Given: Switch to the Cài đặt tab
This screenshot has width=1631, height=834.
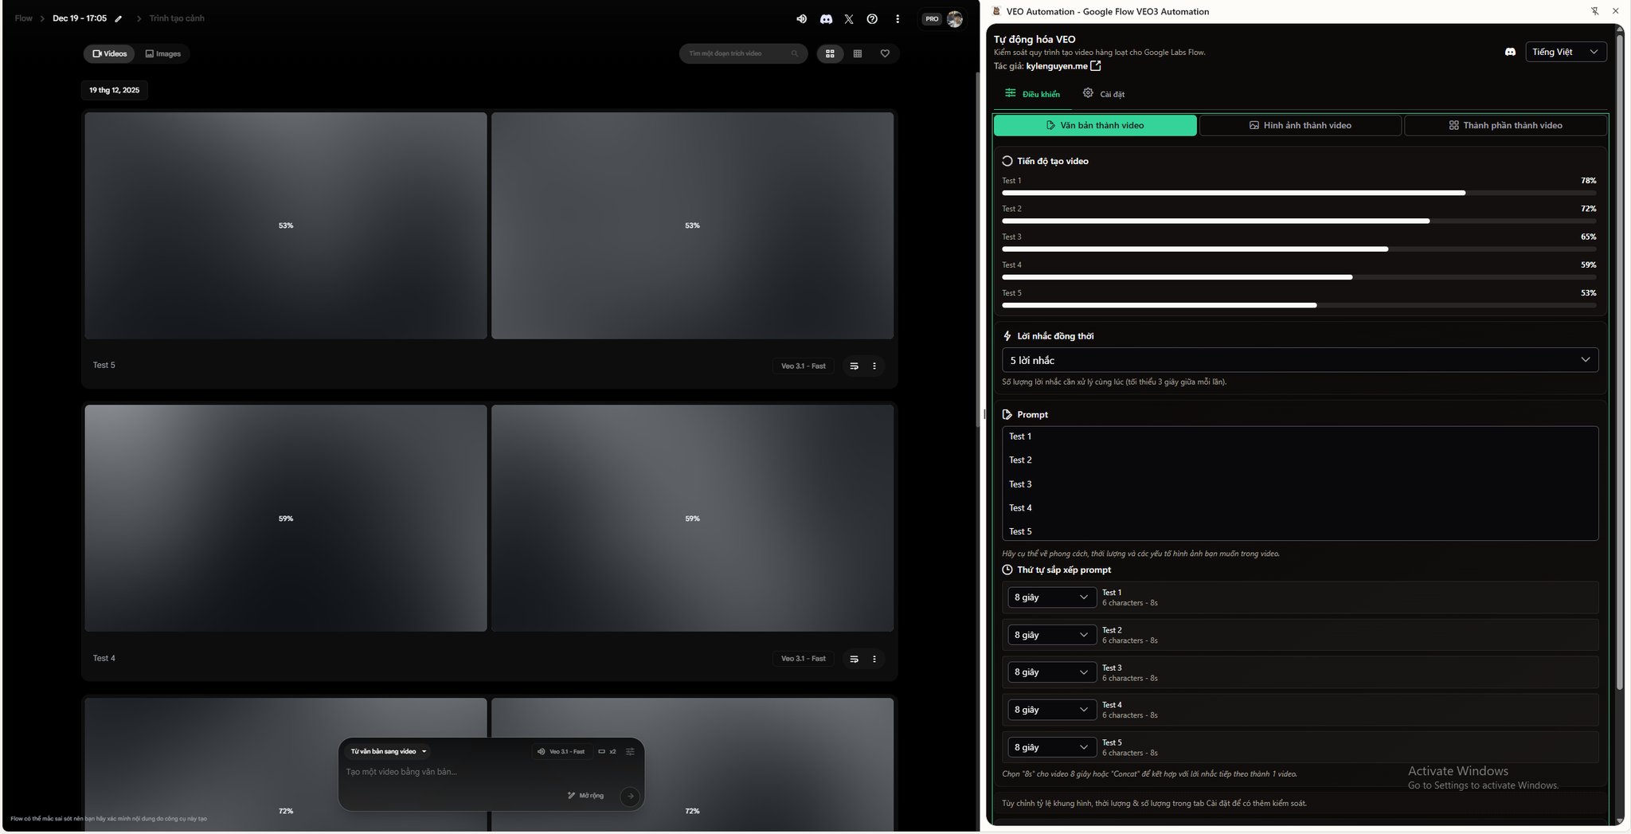Looking at the screenshot, I should click(1104, 94).
